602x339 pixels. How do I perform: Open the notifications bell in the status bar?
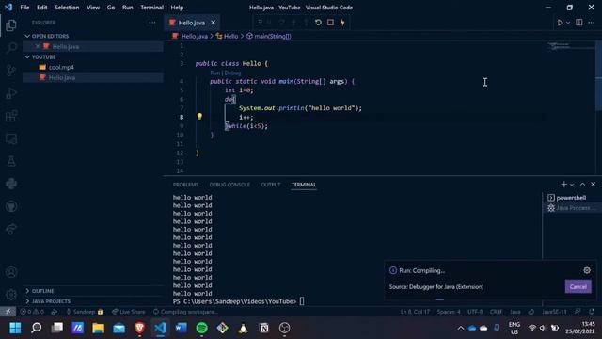(592, 312)
